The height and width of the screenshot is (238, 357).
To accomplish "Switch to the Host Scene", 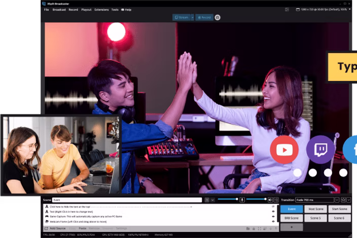I will 316,209.
